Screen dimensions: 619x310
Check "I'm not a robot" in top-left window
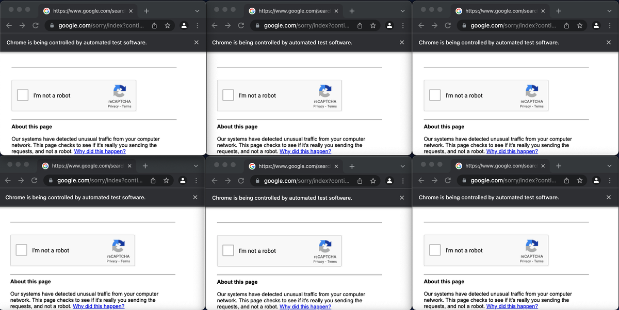click(23, 95)
